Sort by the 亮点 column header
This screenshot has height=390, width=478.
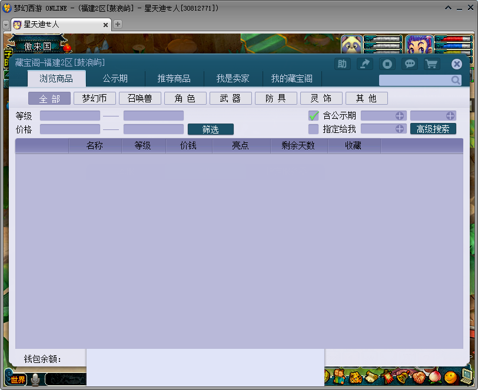pyautogui.click(x=241, y=146)
